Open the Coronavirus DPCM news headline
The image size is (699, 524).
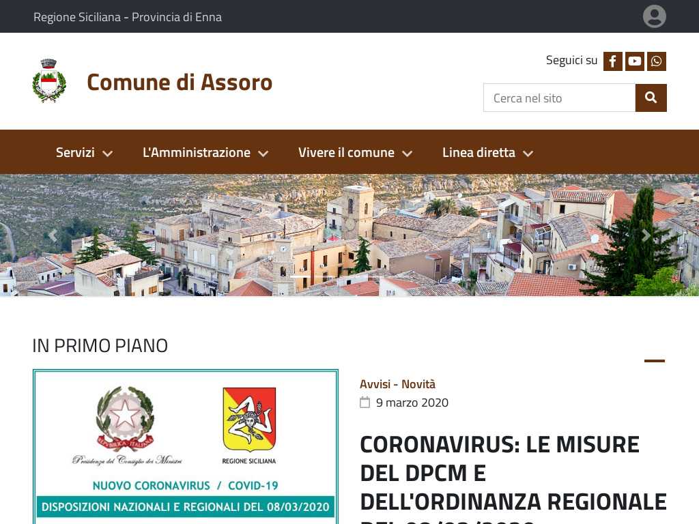point(513,472)
